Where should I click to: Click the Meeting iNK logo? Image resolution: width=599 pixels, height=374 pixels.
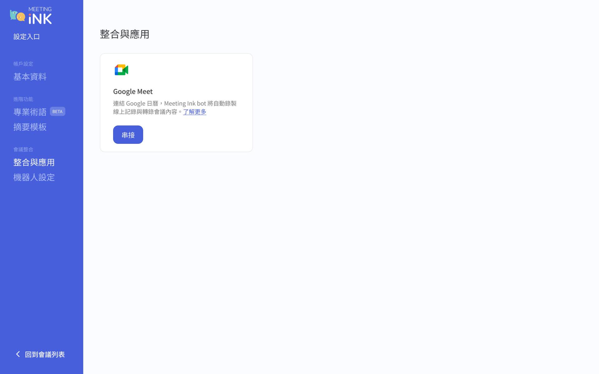coord(31,15)
